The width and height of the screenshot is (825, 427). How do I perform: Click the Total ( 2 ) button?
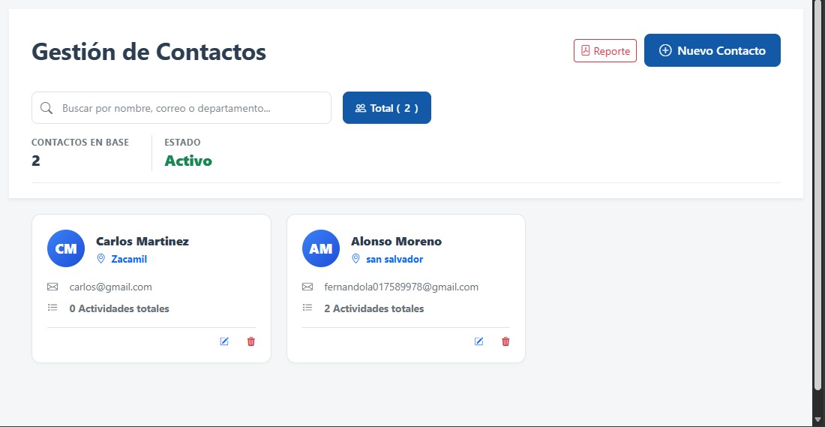387,108
